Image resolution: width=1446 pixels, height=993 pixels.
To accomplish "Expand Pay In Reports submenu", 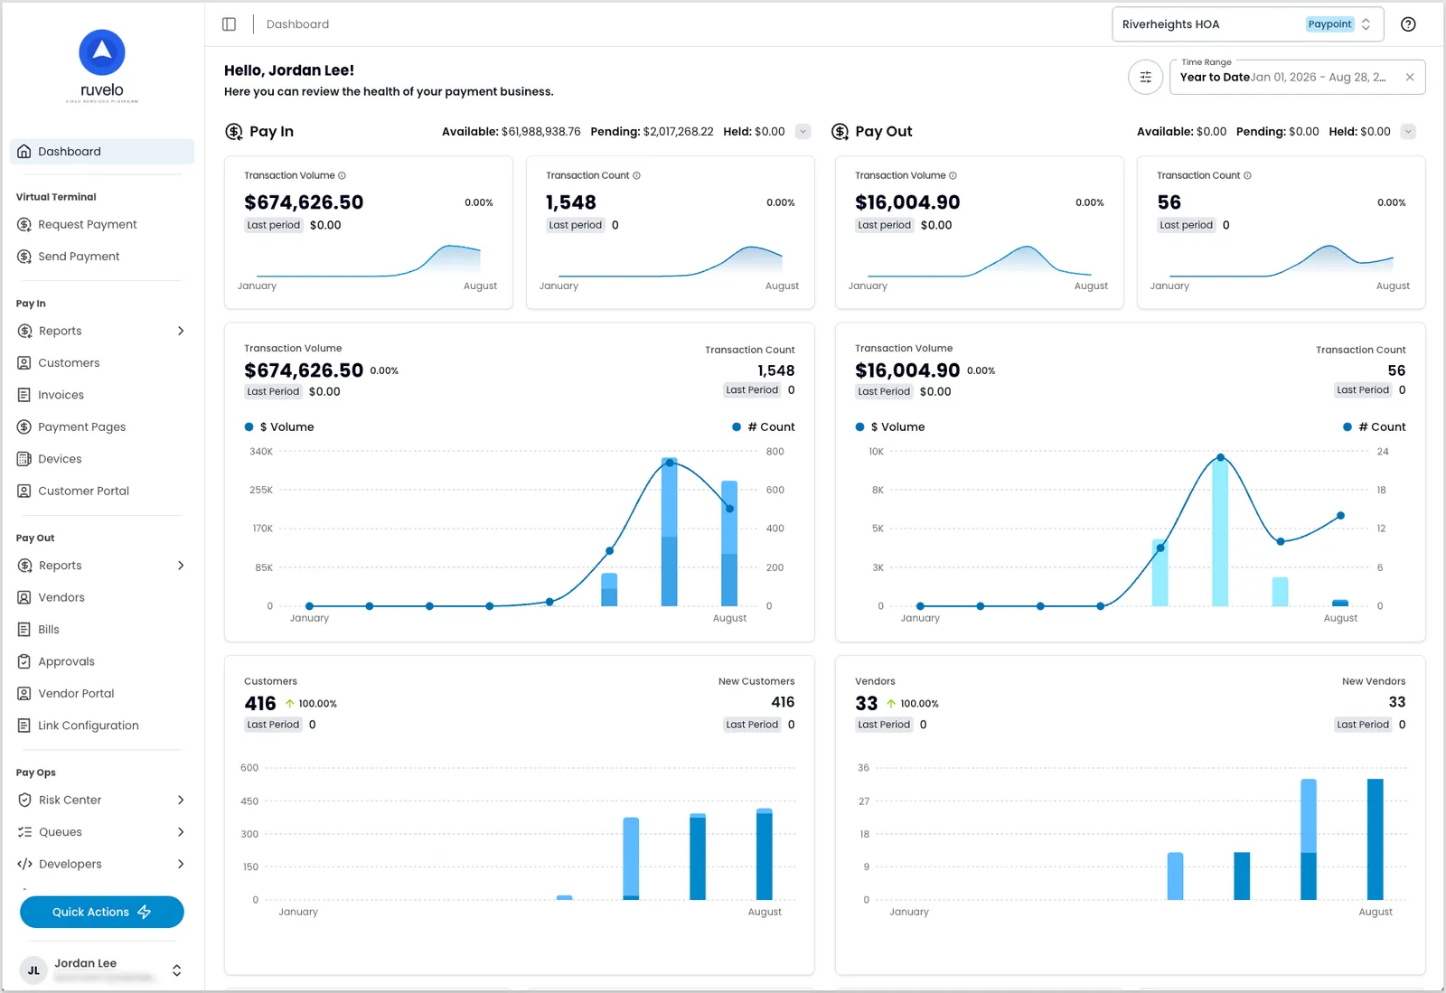I will pos(181,331).
